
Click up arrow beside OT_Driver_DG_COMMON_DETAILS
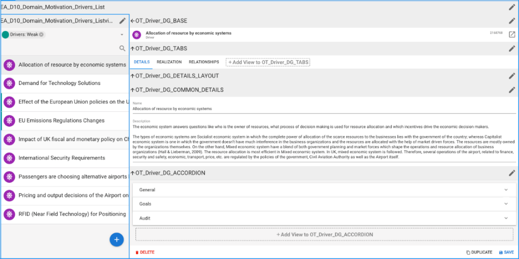pos(133,90)
